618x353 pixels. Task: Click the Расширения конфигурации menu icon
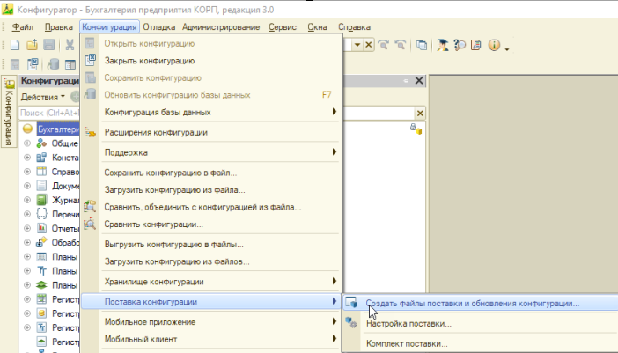tap(91, 133)
